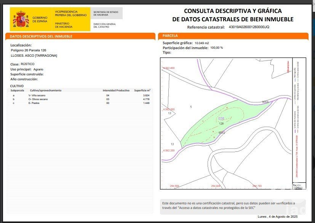Click the cadastral reference number 43019A026001260000JQ
The image size is (315, 223).
pos(249,27)
